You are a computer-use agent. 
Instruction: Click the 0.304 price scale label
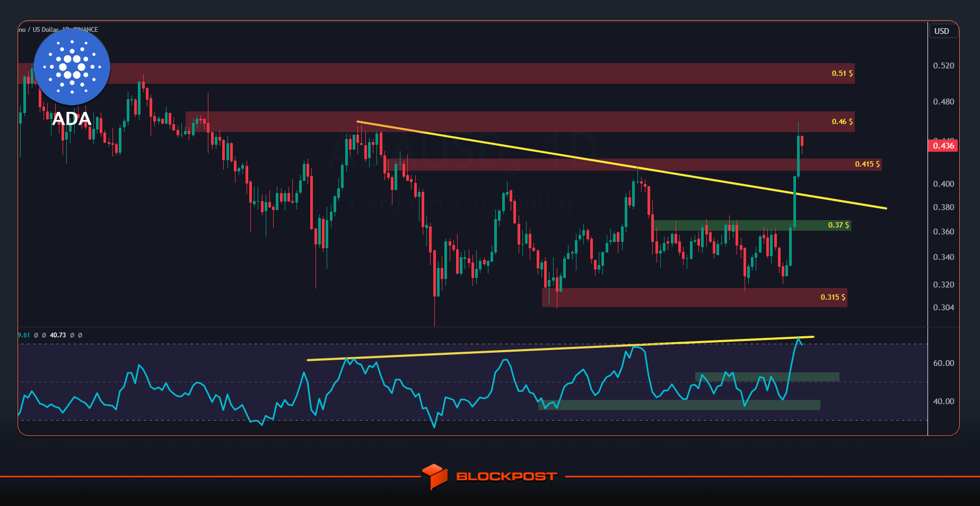pos(943,308)
